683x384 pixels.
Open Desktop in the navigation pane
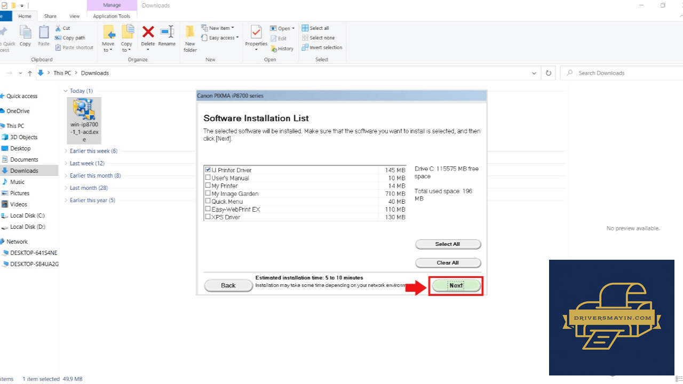20,148
